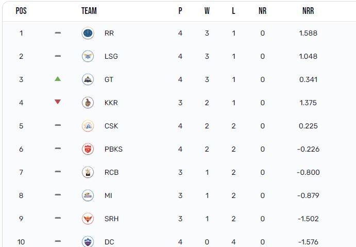The width and height of the screenshot is (356, 247).
Task: Click the GT team logo icon
Action: click(x=88, y=79)
